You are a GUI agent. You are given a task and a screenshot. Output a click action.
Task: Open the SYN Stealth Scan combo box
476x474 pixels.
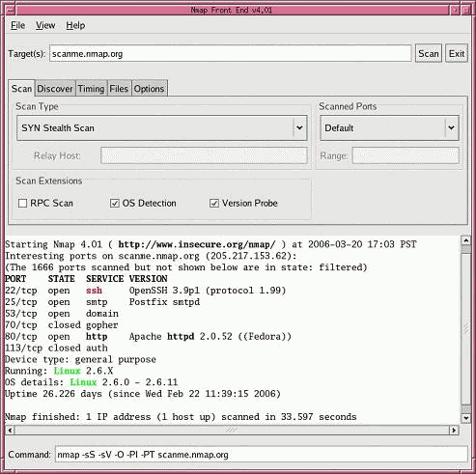(162, 127)
